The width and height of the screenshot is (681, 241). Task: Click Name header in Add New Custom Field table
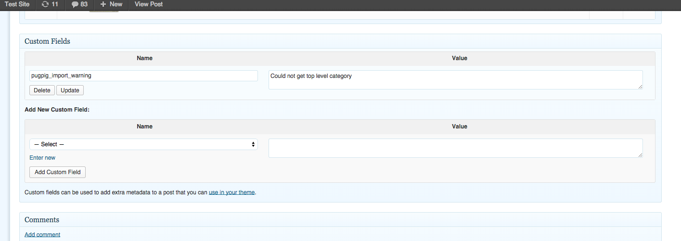pos(144,127)
